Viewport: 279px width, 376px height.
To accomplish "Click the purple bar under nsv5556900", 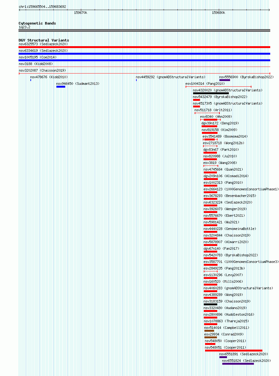I will (225, 80).
